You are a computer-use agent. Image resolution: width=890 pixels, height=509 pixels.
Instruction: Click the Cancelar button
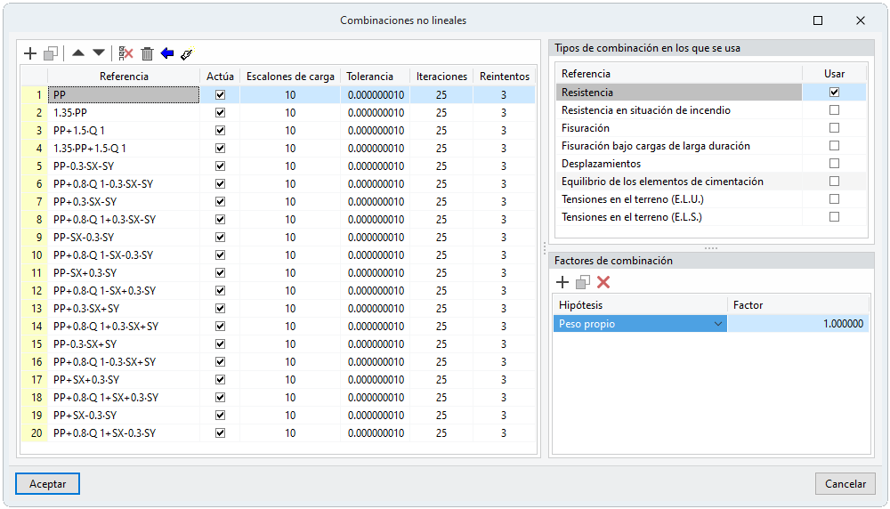pyautogui.click(x=845, y=484)
